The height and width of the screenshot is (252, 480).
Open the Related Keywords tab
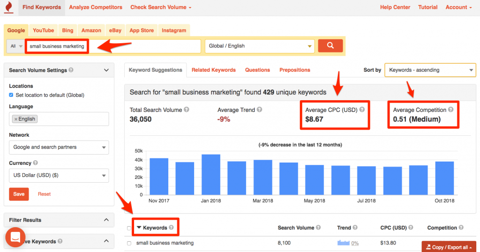(x=214, y=70)
